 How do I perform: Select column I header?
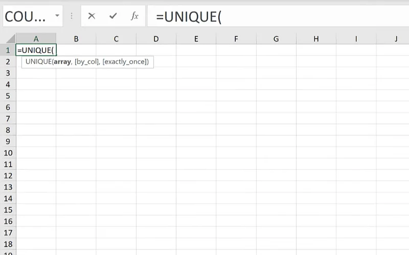356,39
